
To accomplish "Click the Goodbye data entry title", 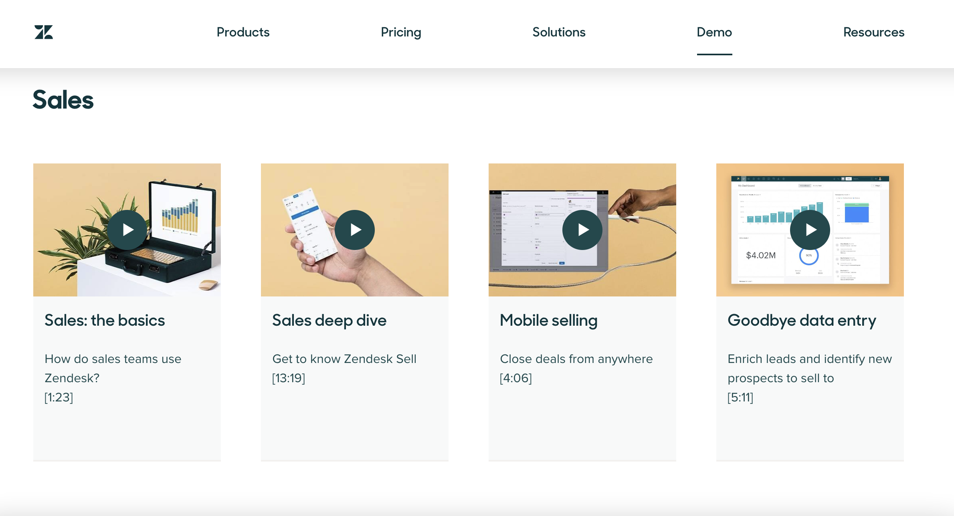I will point(802,320).
